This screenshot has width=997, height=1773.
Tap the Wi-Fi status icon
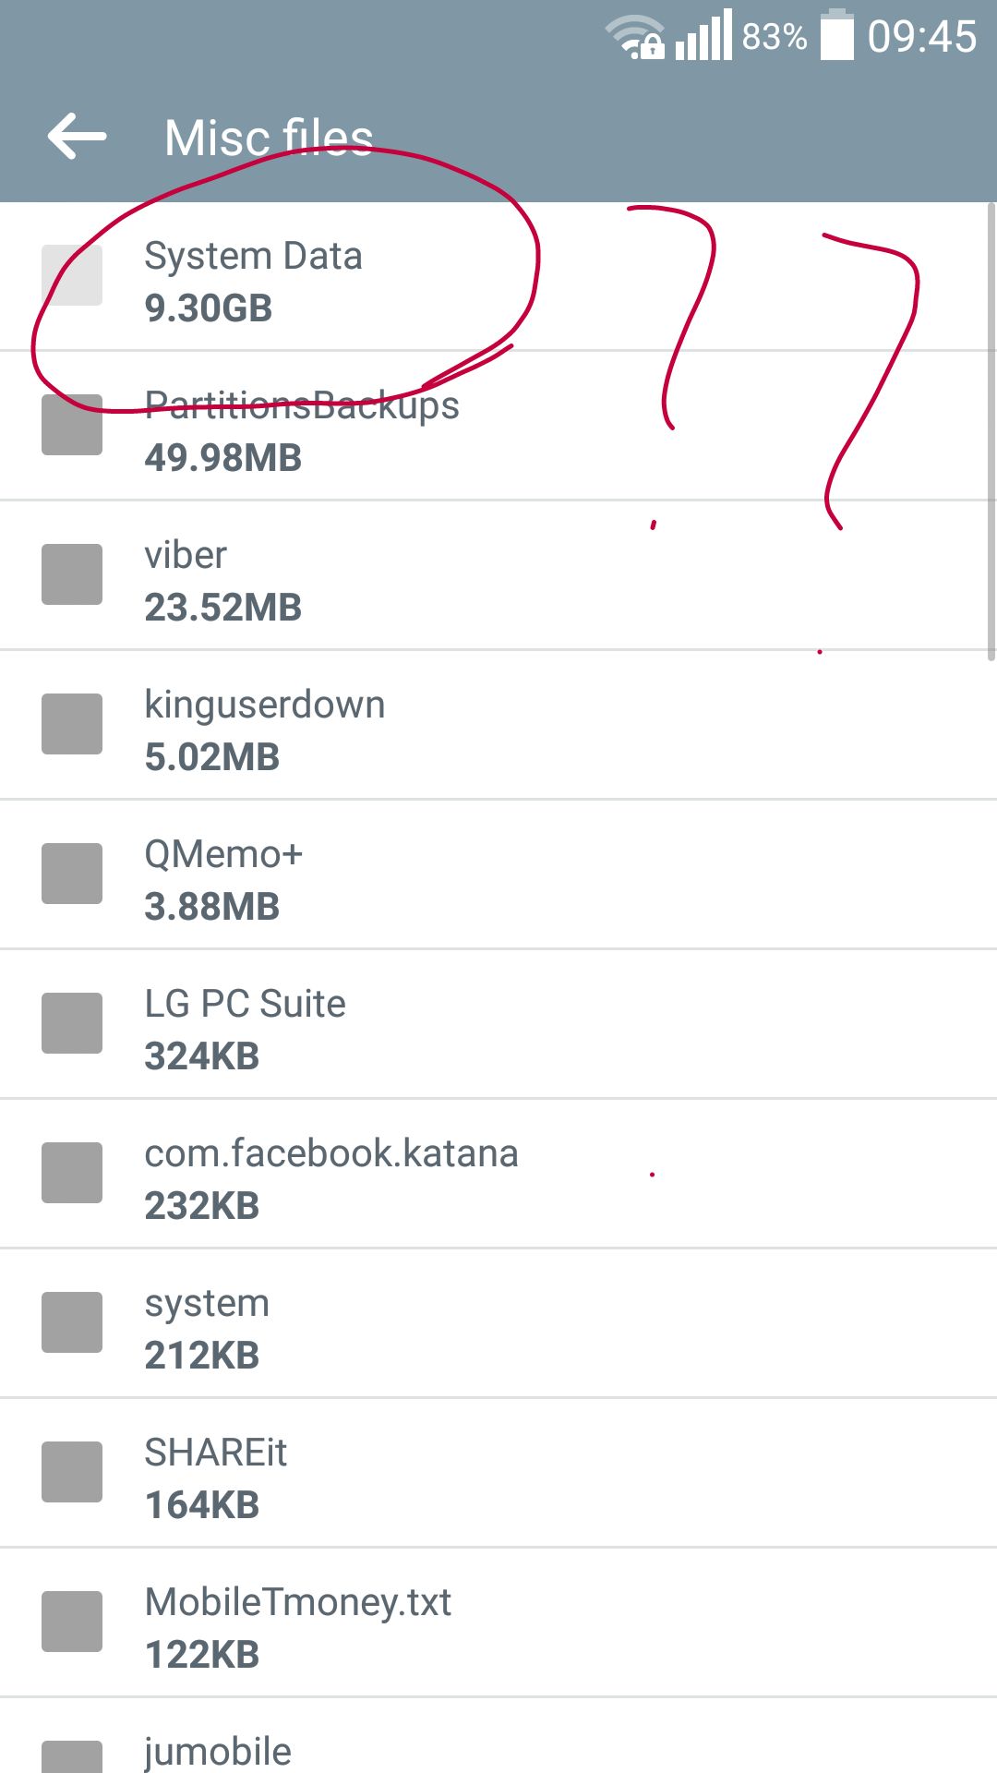click(635, 37)
